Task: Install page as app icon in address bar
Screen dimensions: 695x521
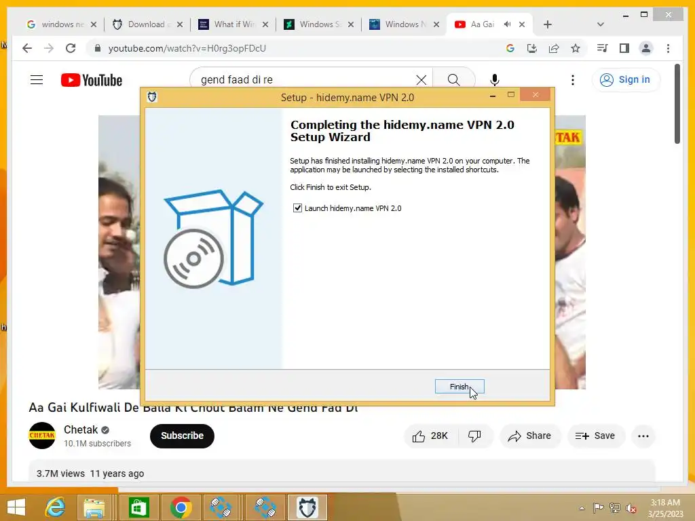Action: point(532,48)
